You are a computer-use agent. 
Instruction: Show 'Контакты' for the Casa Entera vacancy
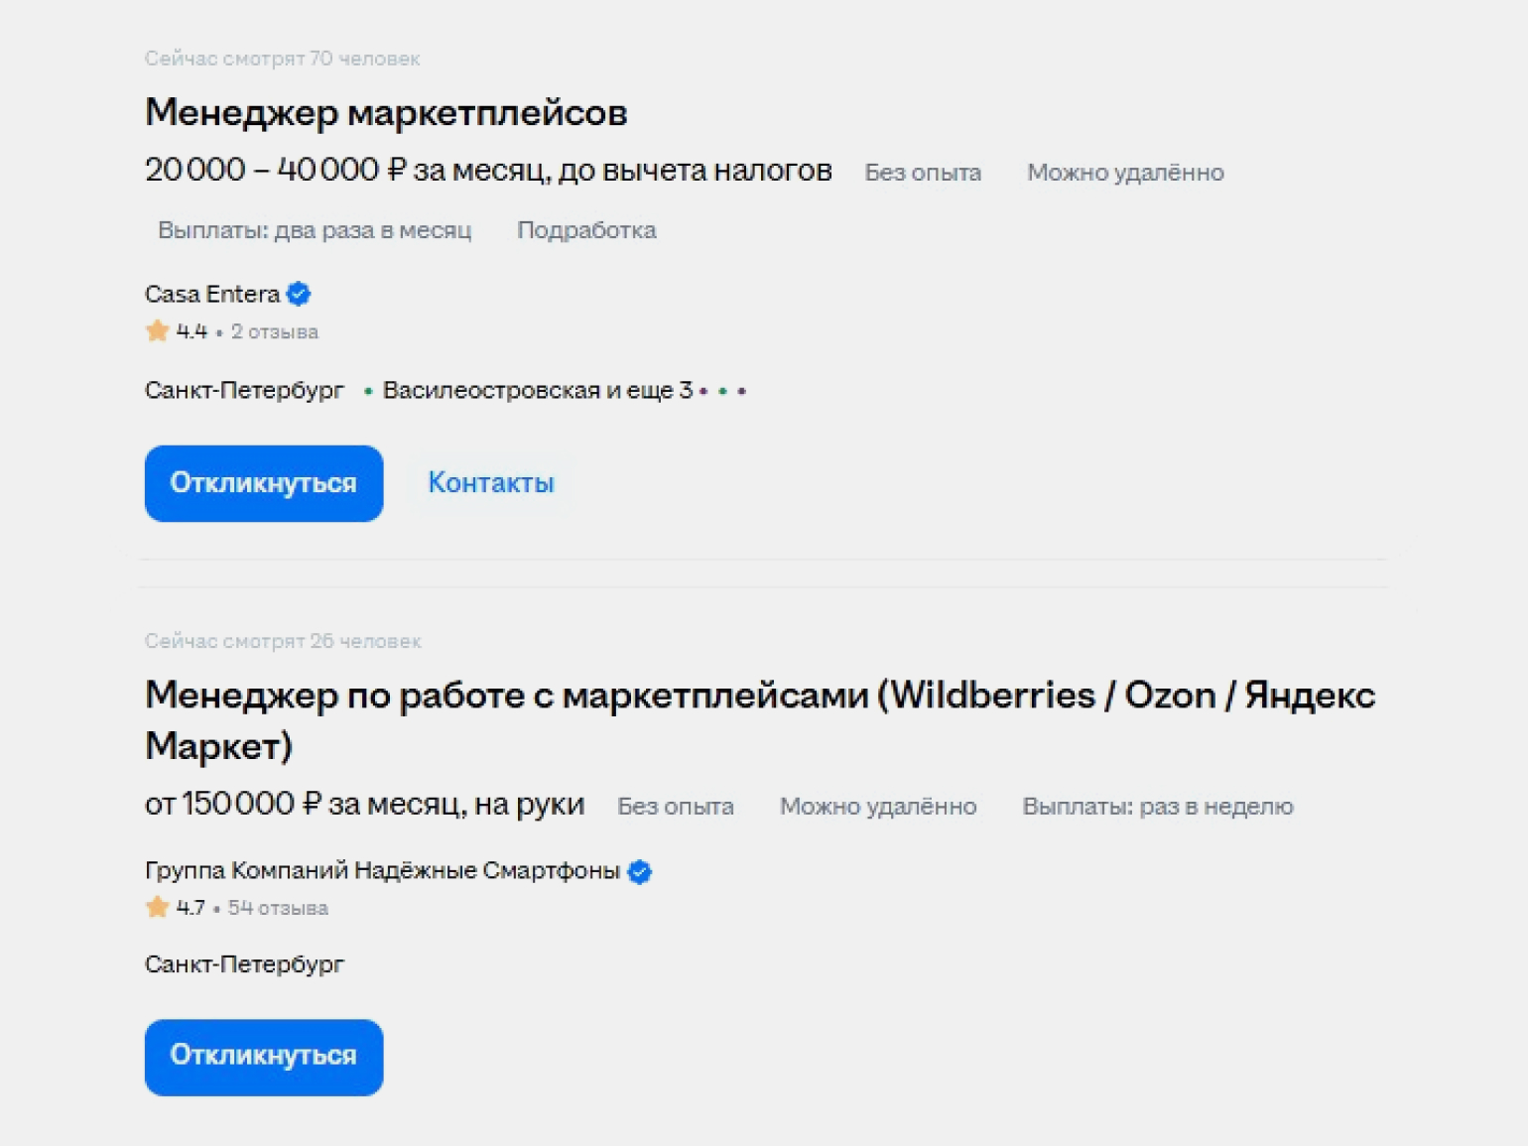tap(490, 483)
